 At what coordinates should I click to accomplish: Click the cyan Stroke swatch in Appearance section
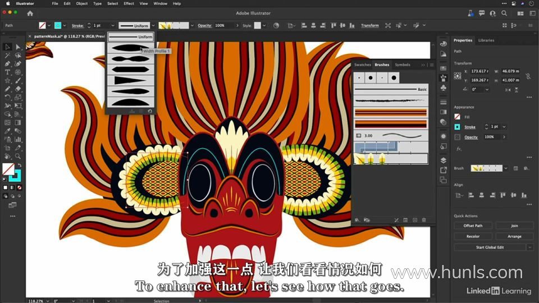tap(457, 127)
